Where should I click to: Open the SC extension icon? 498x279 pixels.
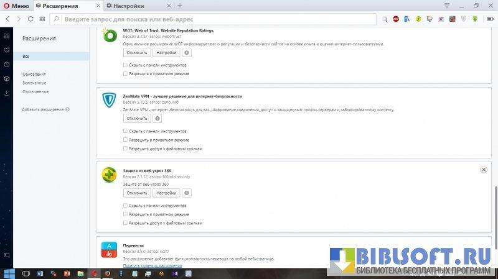tap(441, 19)
